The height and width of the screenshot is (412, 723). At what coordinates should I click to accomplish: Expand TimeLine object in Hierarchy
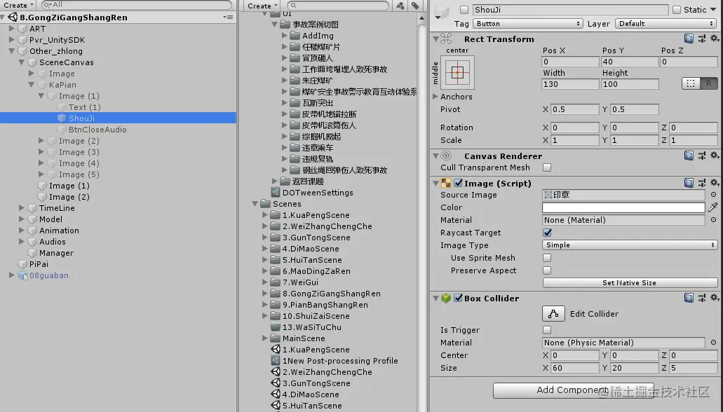pyautogui.click(x=22, y=208)
